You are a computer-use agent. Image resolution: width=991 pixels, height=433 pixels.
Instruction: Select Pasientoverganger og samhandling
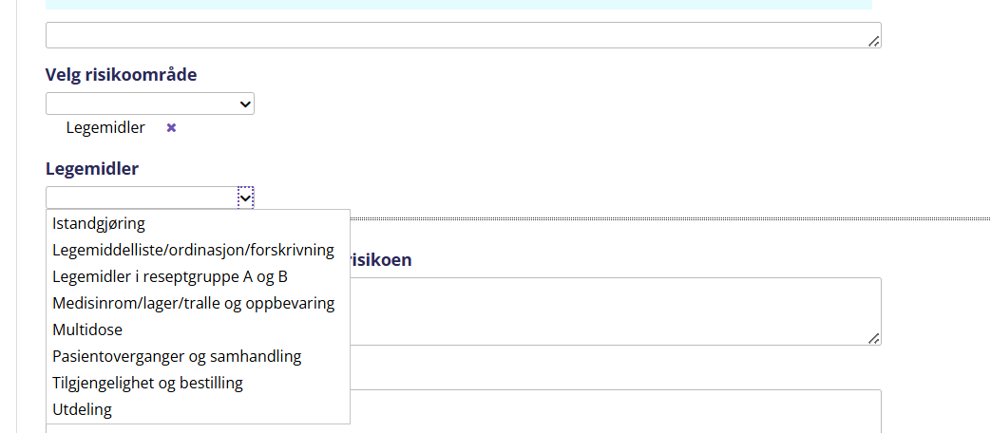[x=177, y=356]
